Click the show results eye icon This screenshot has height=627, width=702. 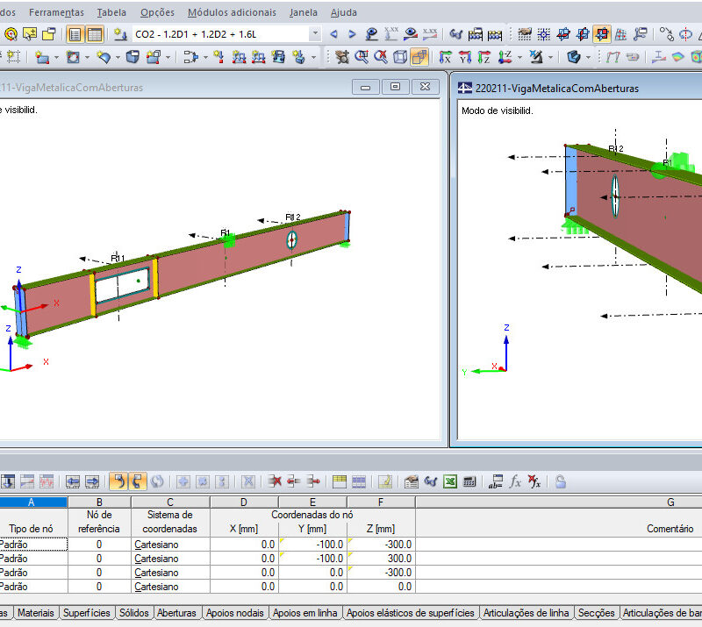point(410,34)
